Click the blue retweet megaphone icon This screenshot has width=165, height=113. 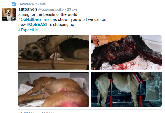click(14, 4)
